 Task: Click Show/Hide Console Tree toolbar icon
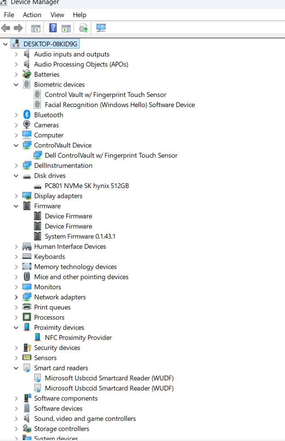click(36, 28)
